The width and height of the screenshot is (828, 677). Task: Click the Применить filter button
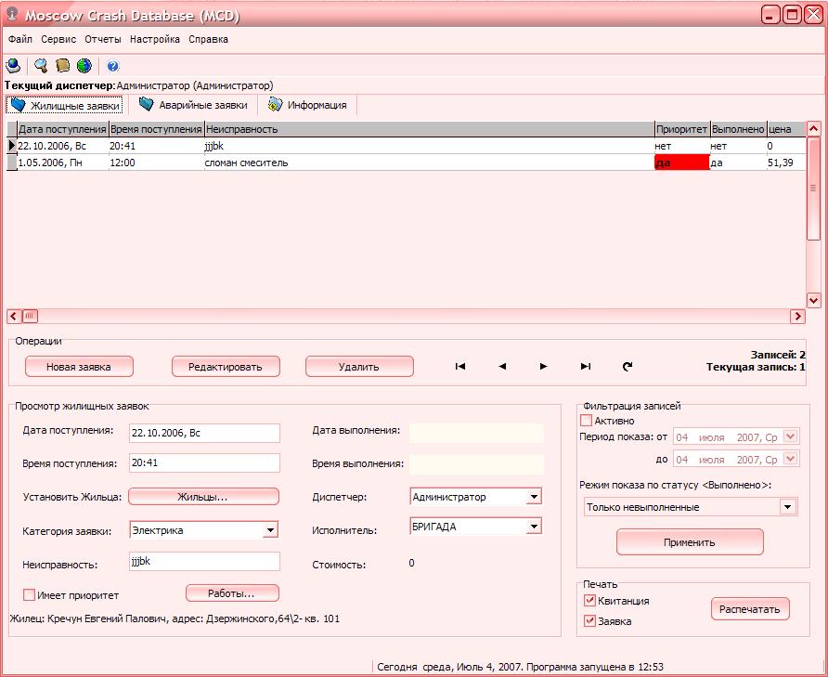pyautogui.click(x=690, y=542)
